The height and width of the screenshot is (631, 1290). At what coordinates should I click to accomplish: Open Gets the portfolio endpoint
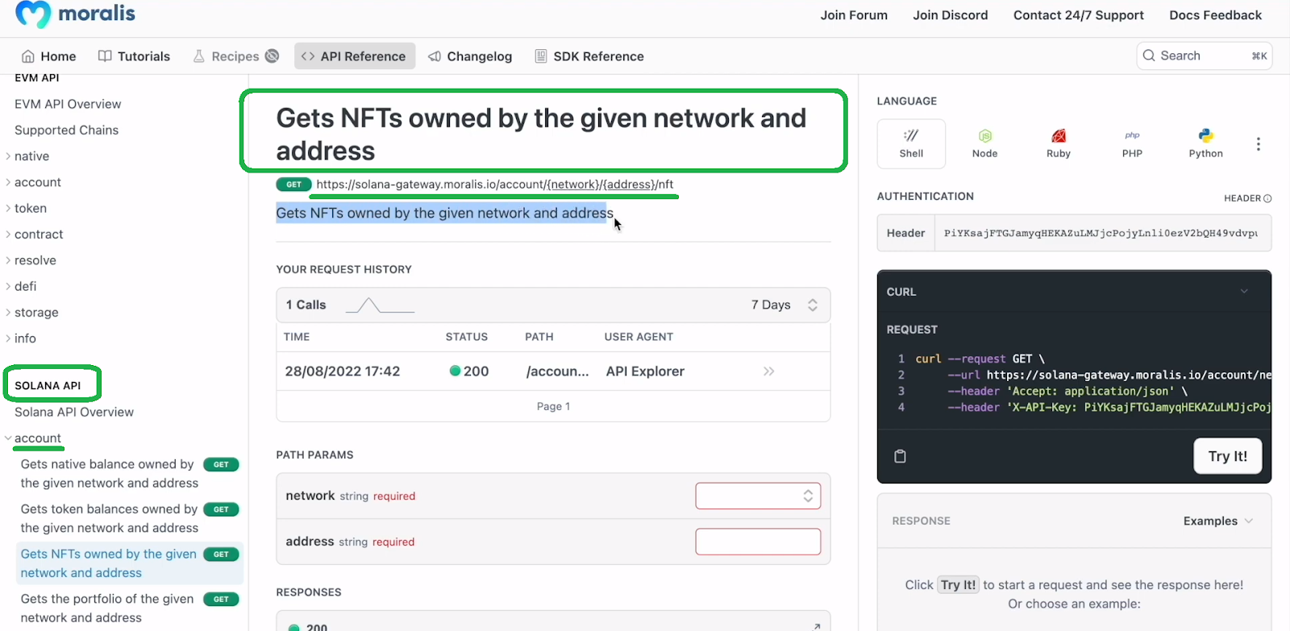(129, 608)
